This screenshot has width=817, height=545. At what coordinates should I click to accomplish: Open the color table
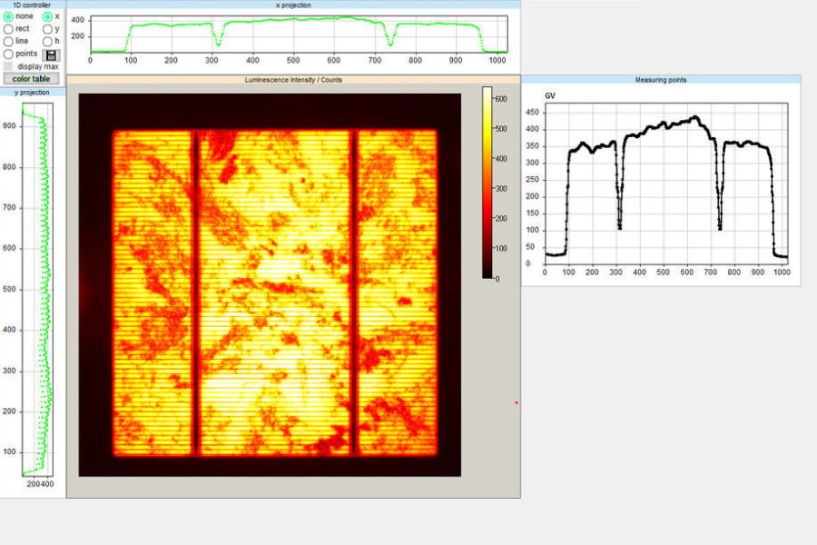click(32, 79)
